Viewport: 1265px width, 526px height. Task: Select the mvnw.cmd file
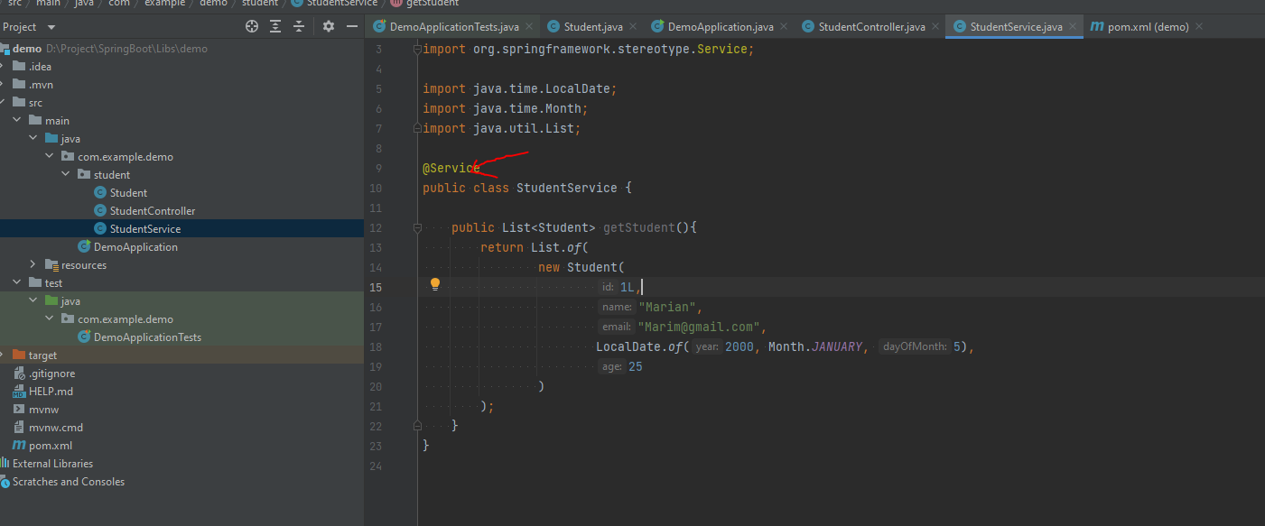click(x=56, y=428)
